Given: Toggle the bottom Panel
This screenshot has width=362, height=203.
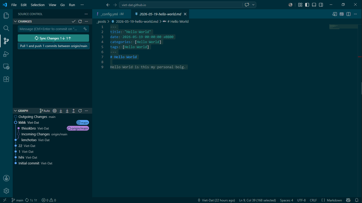Looking at the screenshot, I should tap(314, 5).
